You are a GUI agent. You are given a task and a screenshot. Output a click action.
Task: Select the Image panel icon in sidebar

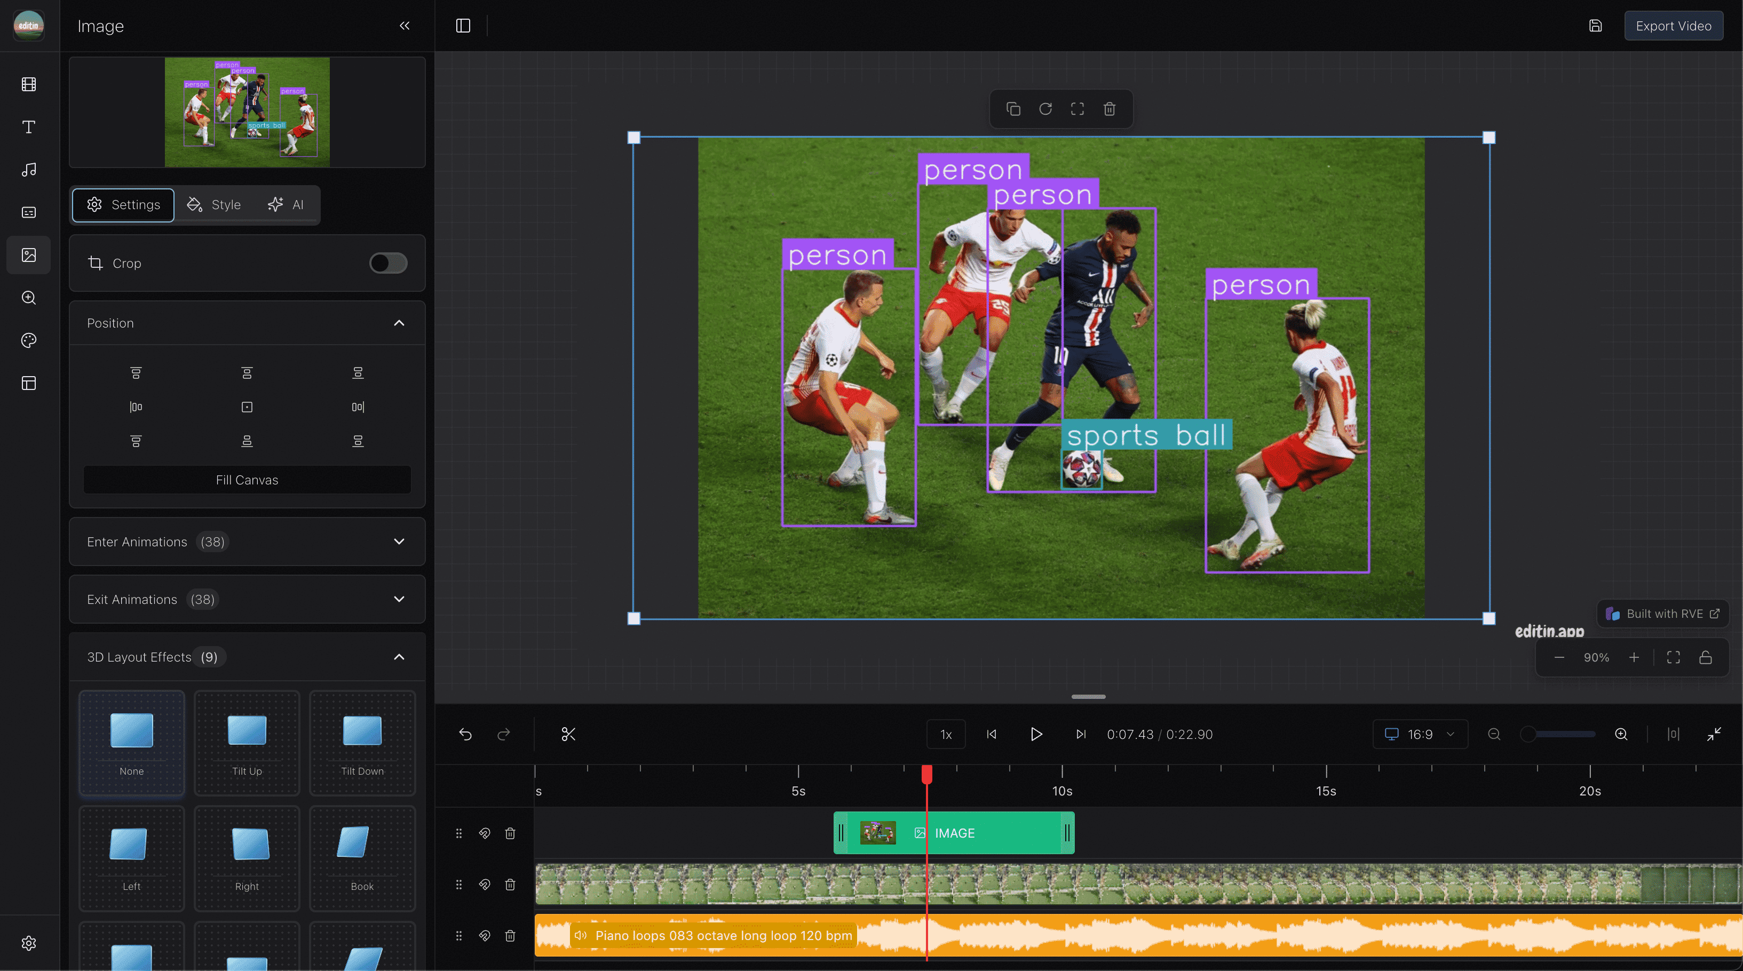pos(28,255)
